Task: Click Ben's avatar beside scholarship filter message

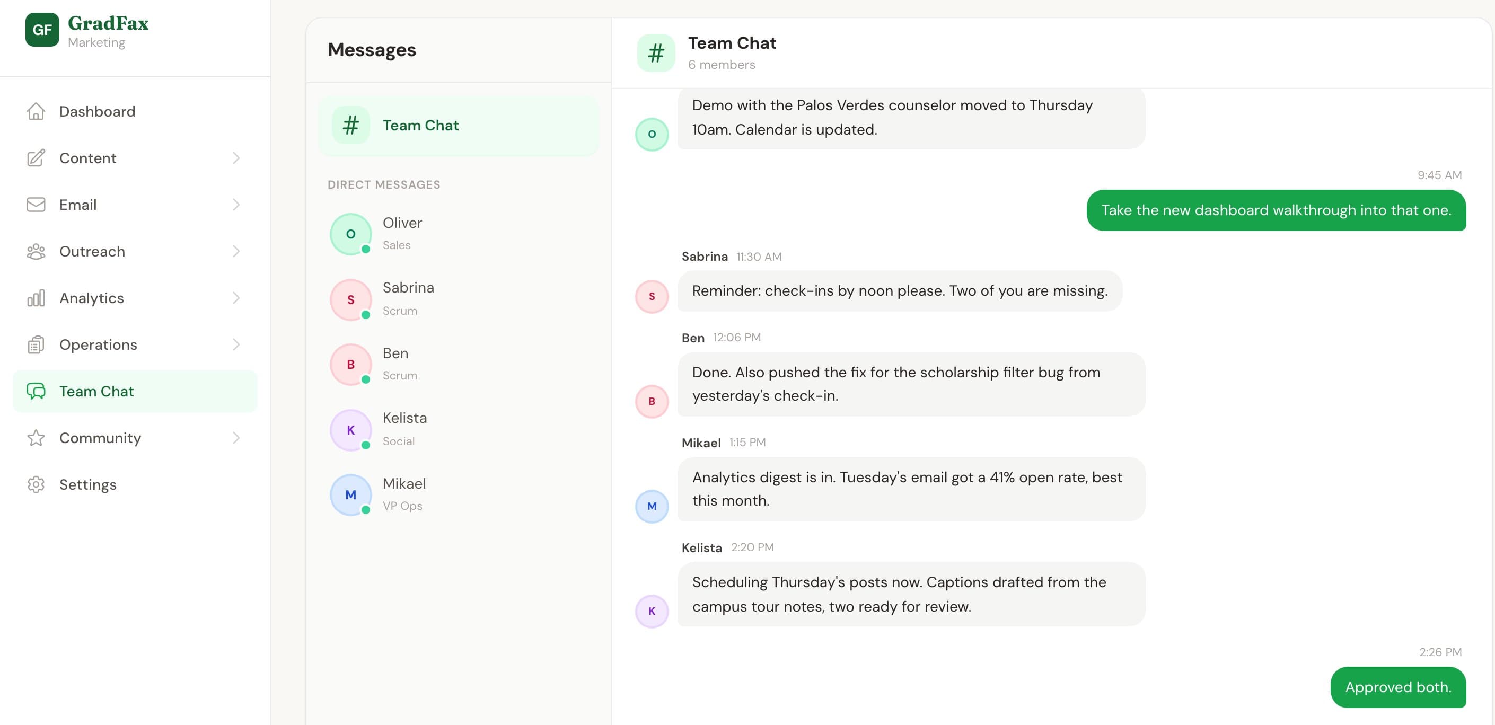Action: [x=652, y=401]
